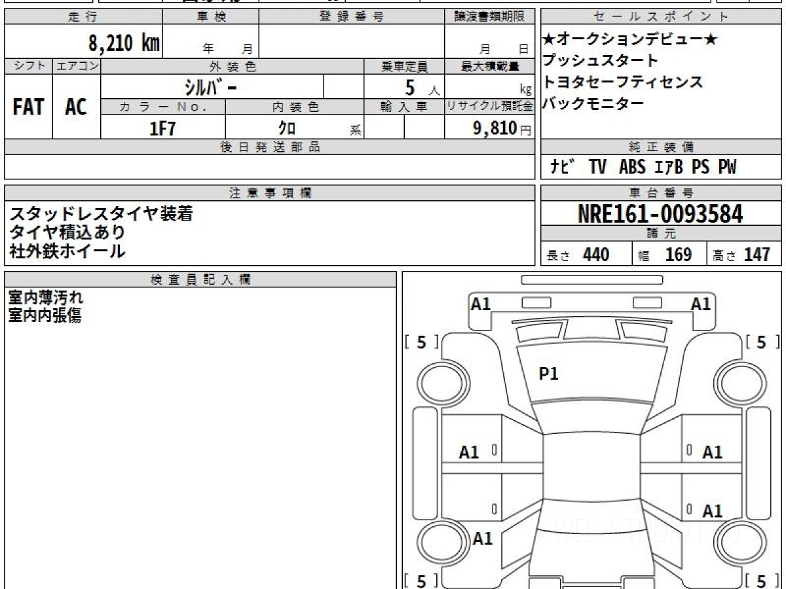Click the 乗車定員 header
The image size is (786, 589).
click(404, 66)
